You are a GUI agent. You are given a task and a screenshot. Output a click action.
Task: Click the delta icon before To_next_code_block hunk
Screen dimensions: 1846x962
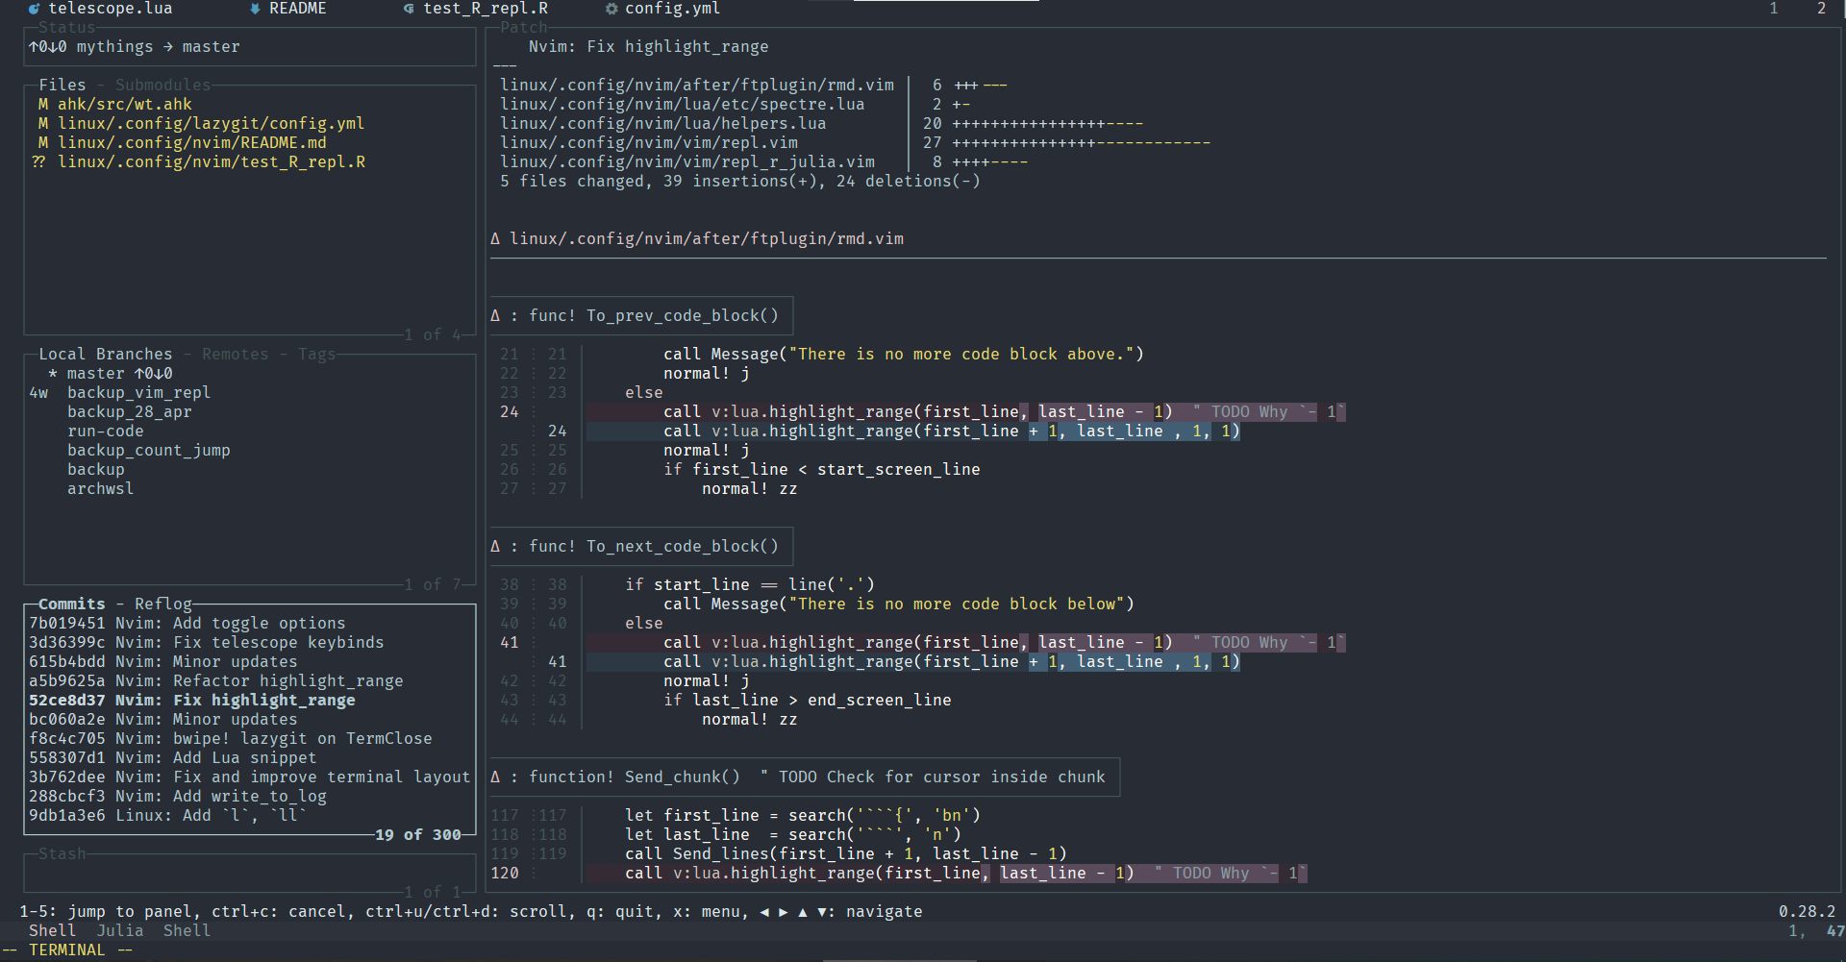click(x=495, y=546)
